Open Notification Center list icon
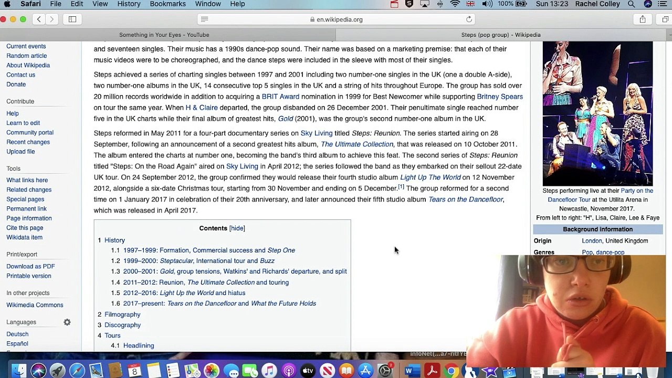The width and height of the screenshot is (672, 378). pyautogui.click(x=664, y=4)
